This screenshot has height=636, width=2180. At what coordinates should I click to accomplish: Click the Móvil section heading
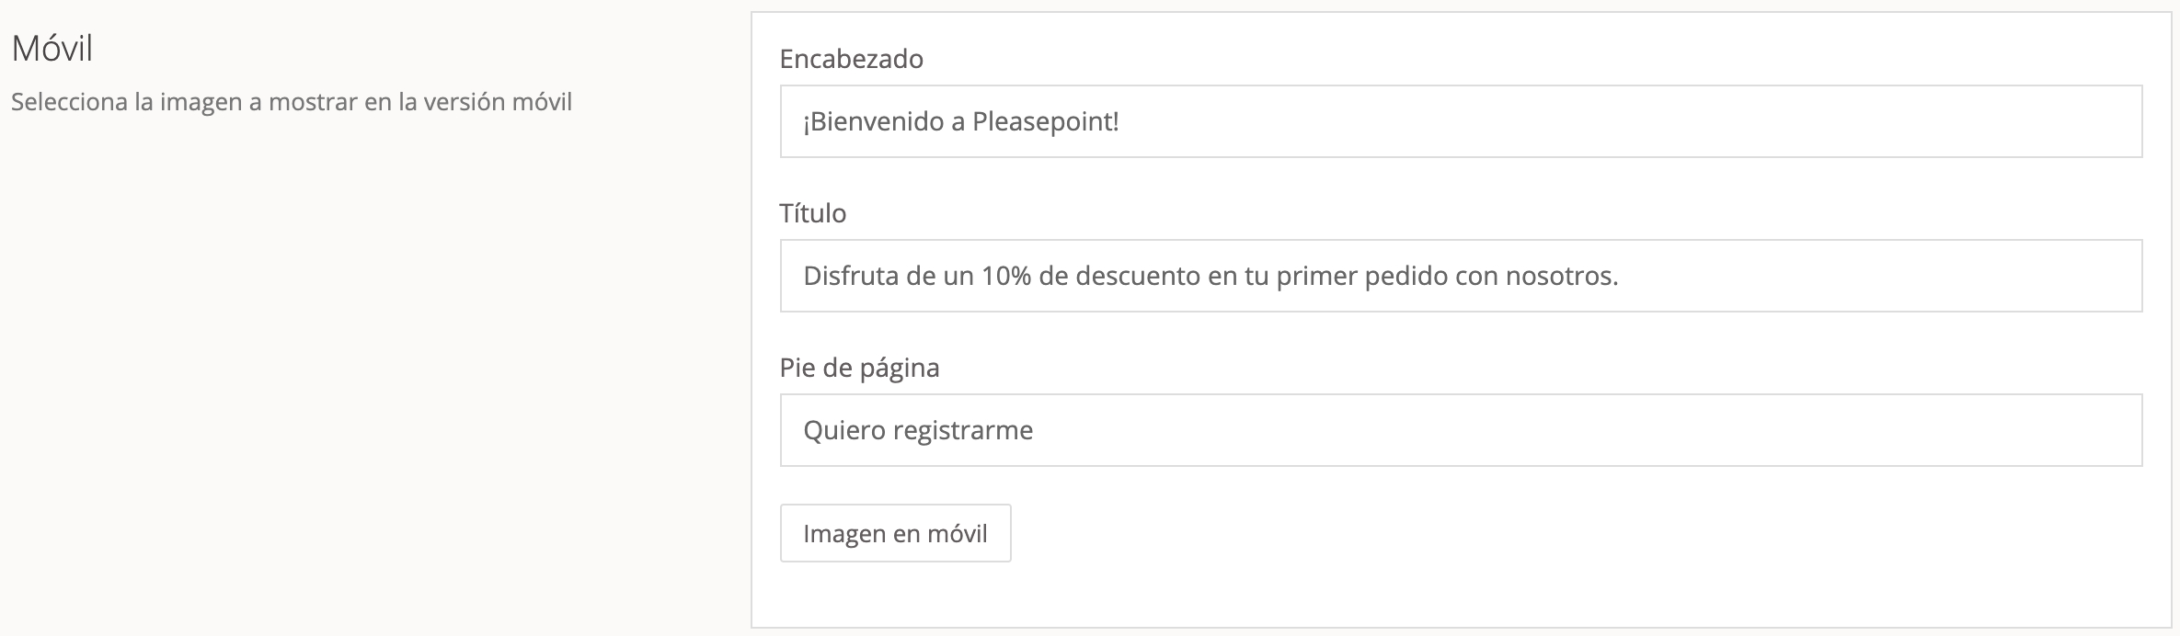pos(52,48)
